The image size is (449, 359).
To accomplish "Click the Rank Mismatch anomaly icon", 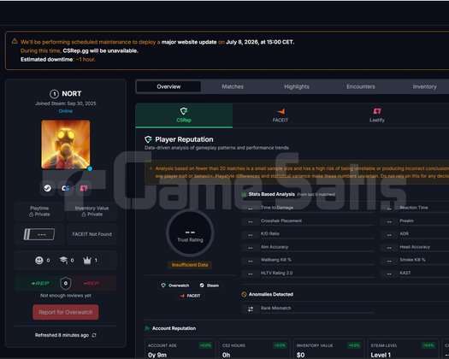I will coord(251,309).
